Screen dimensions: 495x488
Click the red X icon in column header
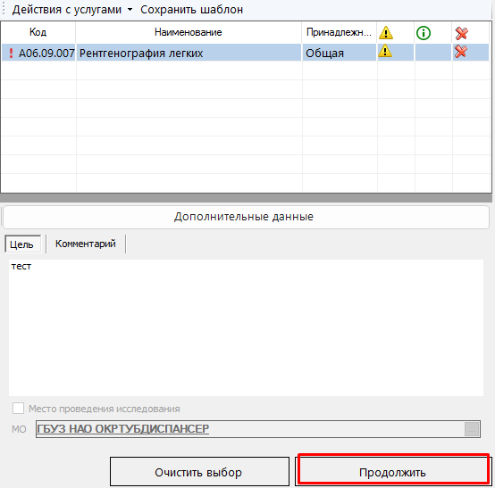pyautogui.click(x=461, y=33)
